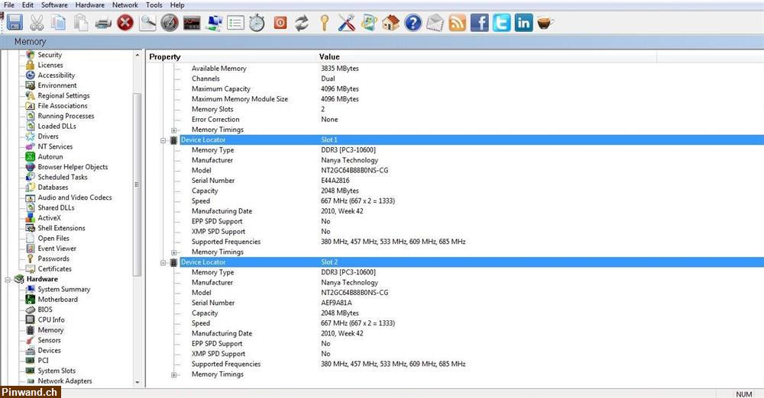Collapse the Slot 2 Device Locator node
Screen dimensions: 764x398
pos(163,262)
